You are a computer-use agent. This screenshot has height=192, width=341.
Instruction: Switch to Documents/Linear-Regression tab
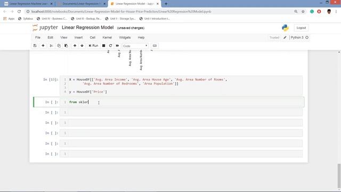point(81,4)
